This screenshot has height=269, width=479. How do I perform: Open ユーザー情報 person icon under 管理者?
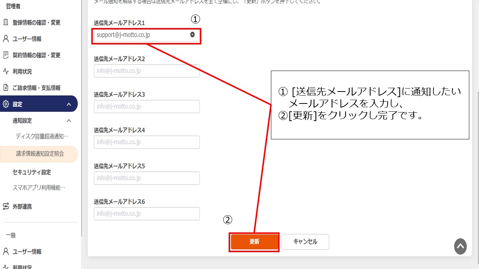[6, 39]
